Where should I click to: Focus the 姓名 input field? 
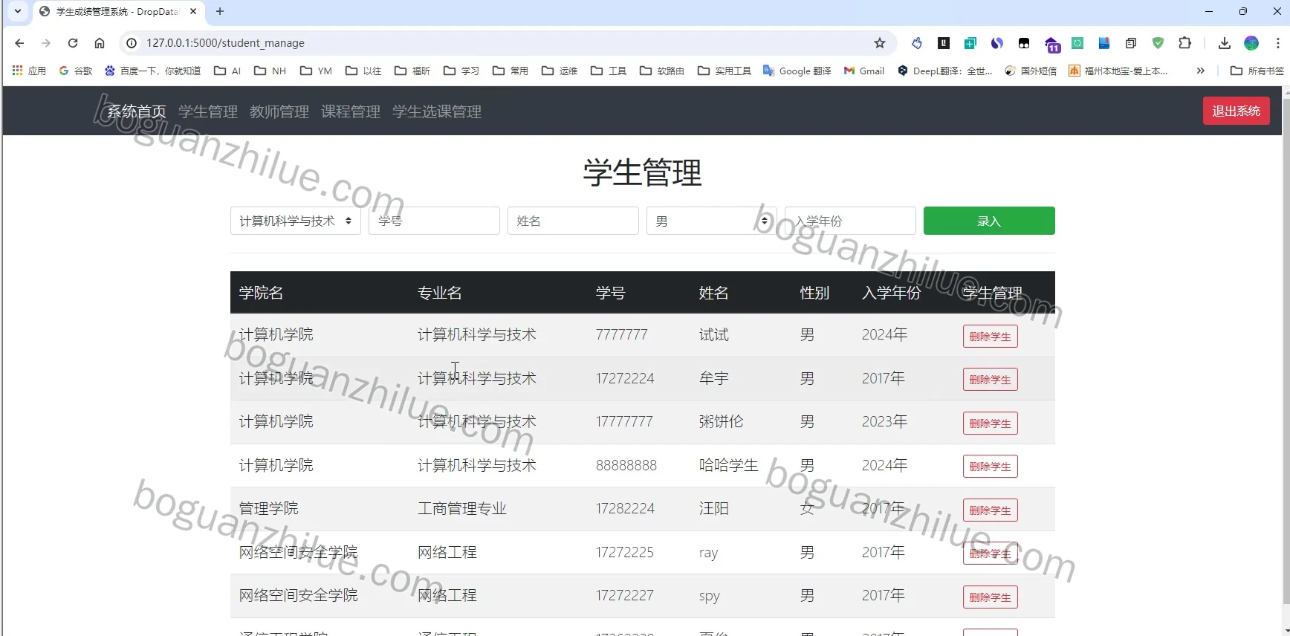click(573, 221)
